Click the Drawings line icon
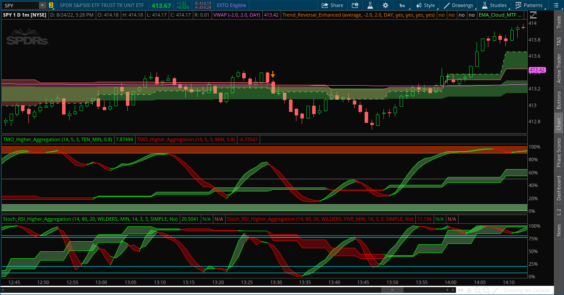Image resolution: width=564 pixels, height=295 pixels. [x=447, y=5]
